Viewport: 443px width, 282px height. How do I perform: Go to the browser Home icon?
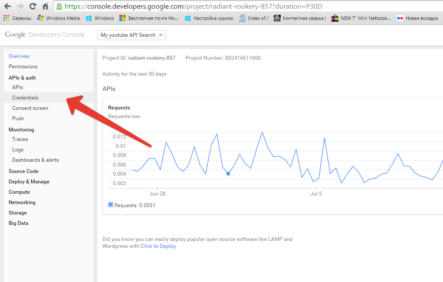45,6
